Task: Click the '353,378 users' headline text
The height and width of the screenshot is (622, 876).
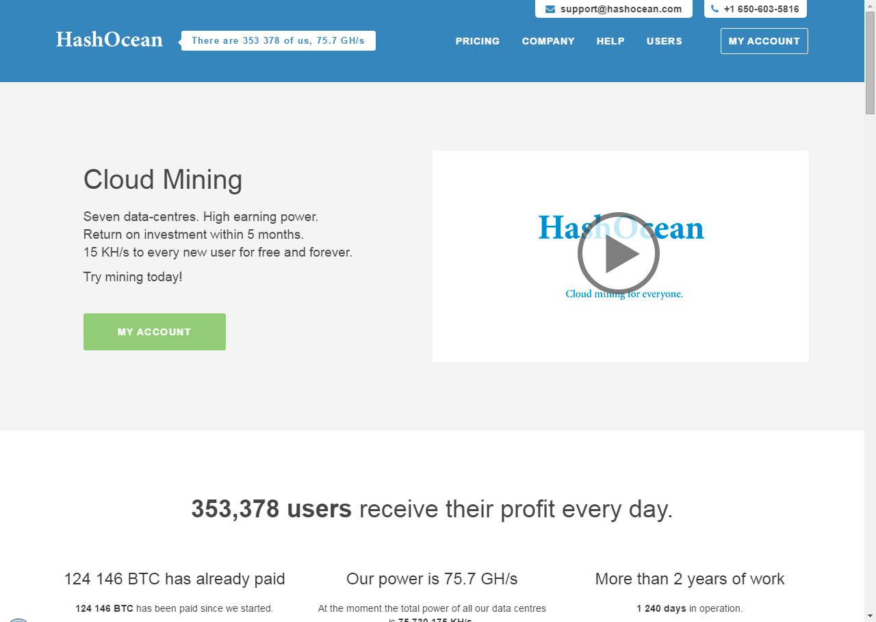Action: [271, 509]
